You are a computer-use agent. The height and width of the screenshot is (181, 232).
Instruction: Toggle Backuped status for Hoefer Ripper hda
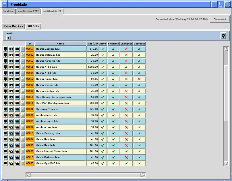[139, 79]
